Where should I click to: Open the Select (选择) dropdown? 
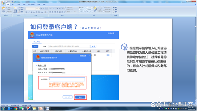tap(116, 12)
